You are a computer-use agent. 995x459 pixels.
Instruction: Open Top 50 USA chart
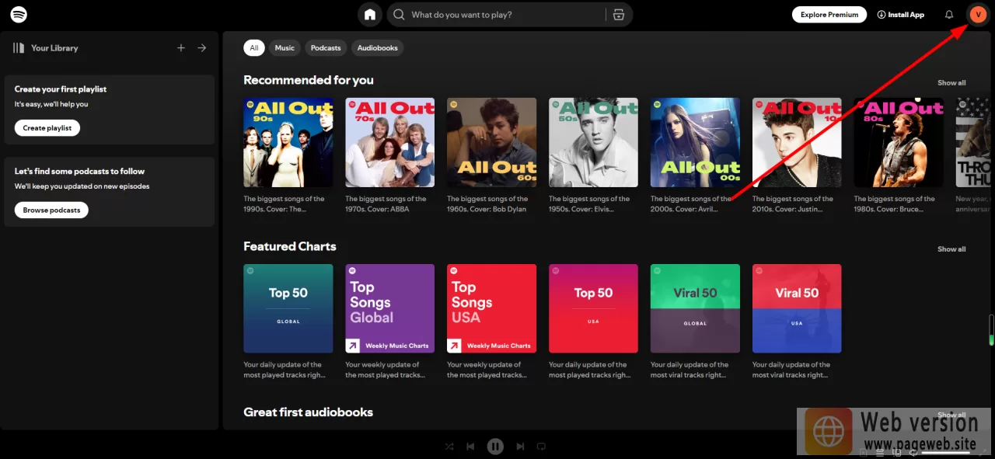[593, 309]
